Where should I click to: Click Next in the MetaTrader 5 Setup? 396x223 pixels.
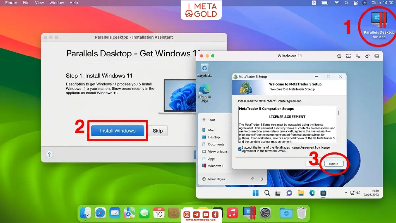[334, 164]
